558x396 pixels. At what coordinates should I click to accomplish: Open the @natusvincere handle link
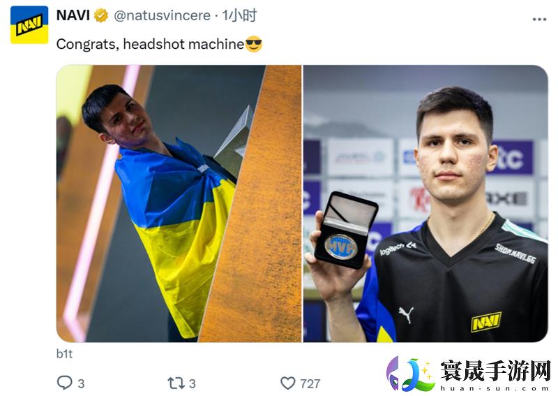point(162,15)
